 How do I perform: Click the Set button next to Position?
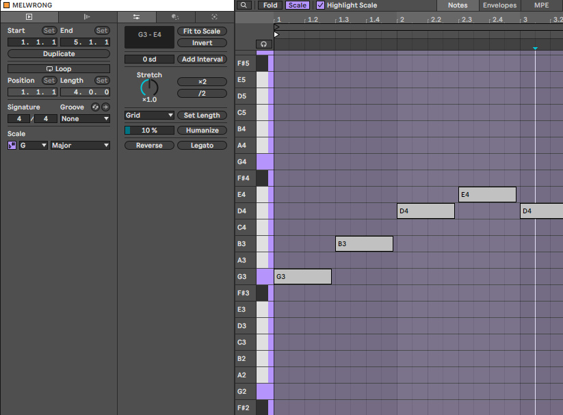point(49,81)
